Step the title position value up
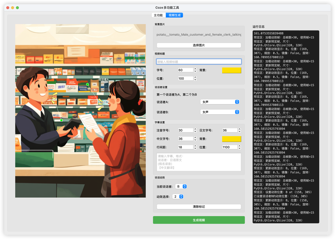Viewport: 335px width, 239px height. click(195, 77)
